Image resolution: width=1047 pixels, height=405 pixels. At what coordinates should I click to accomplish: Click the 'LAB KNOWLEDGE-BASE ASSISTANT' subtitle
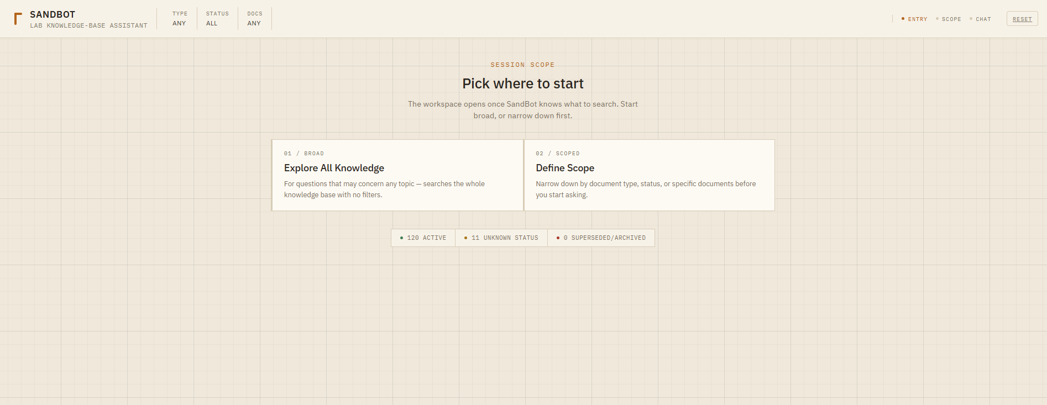(x=88, y=25)
